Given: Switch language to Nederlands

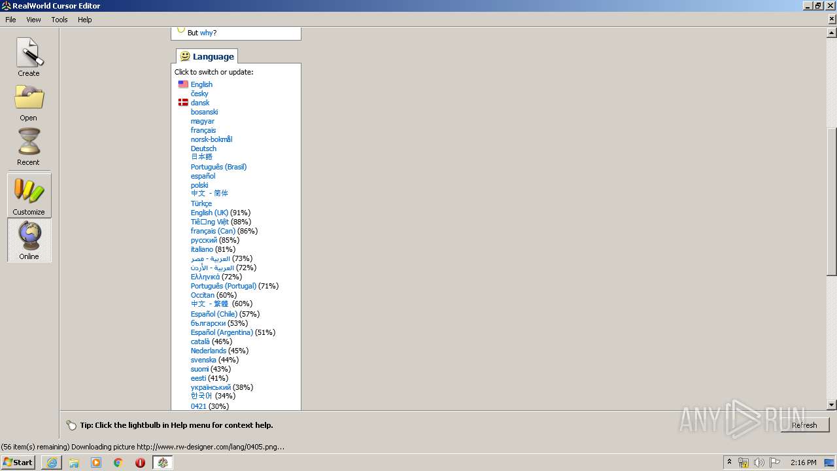Looking at the screenshot, I should [x=209, y=351].
